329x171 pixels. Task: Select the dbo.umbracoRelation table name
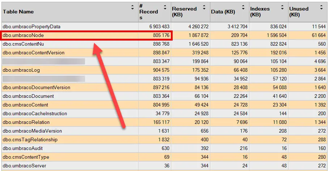coord(26,122)
